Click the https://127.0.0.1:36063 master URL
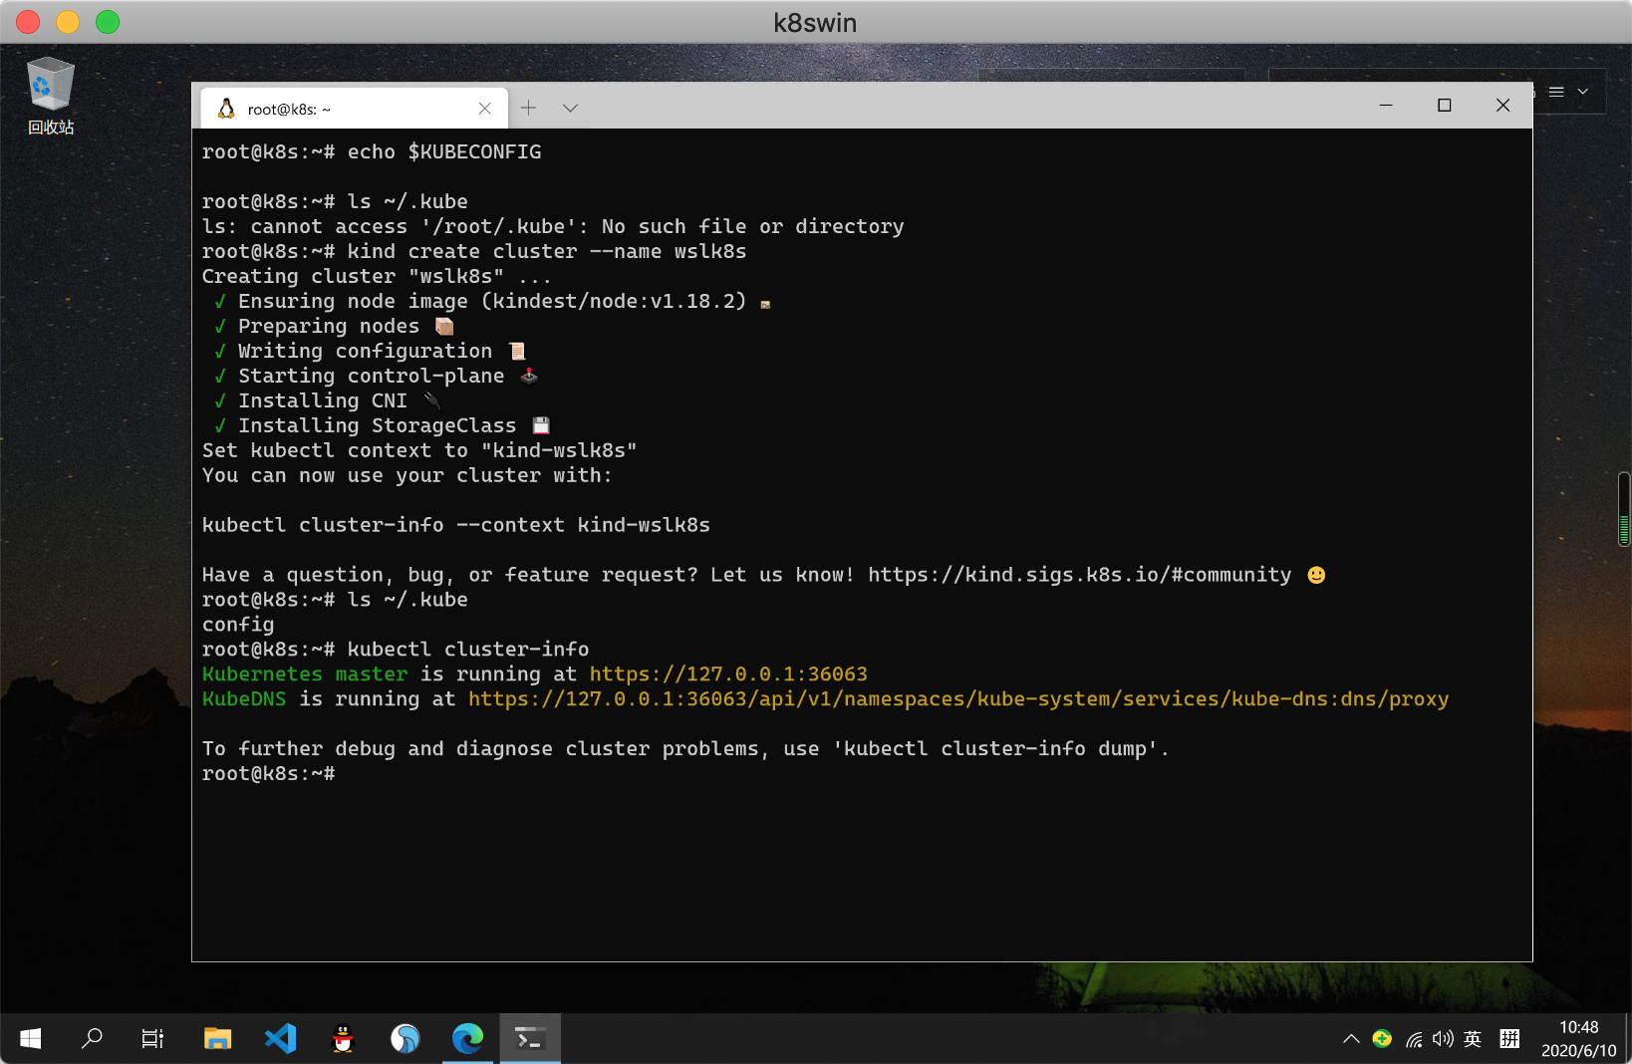The image size is (1632, 1064). coord(728,674)
